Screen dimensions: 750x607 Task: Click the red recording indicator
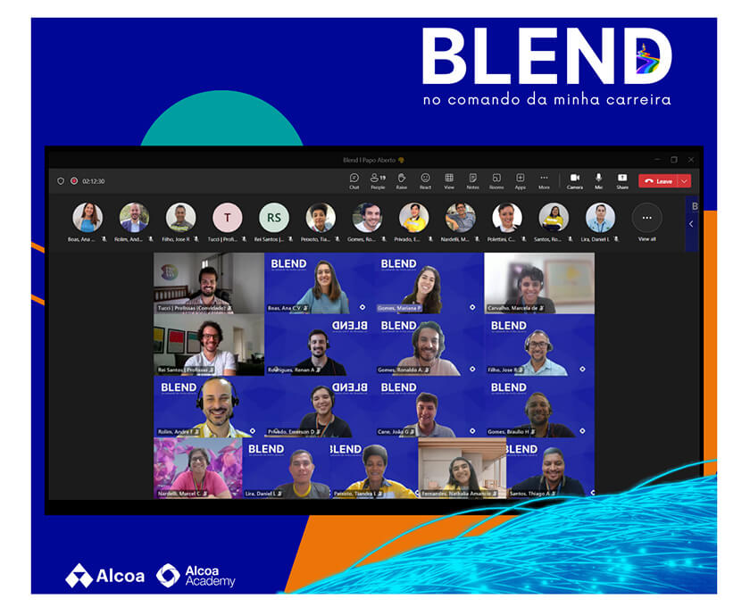tap(74, 181)
